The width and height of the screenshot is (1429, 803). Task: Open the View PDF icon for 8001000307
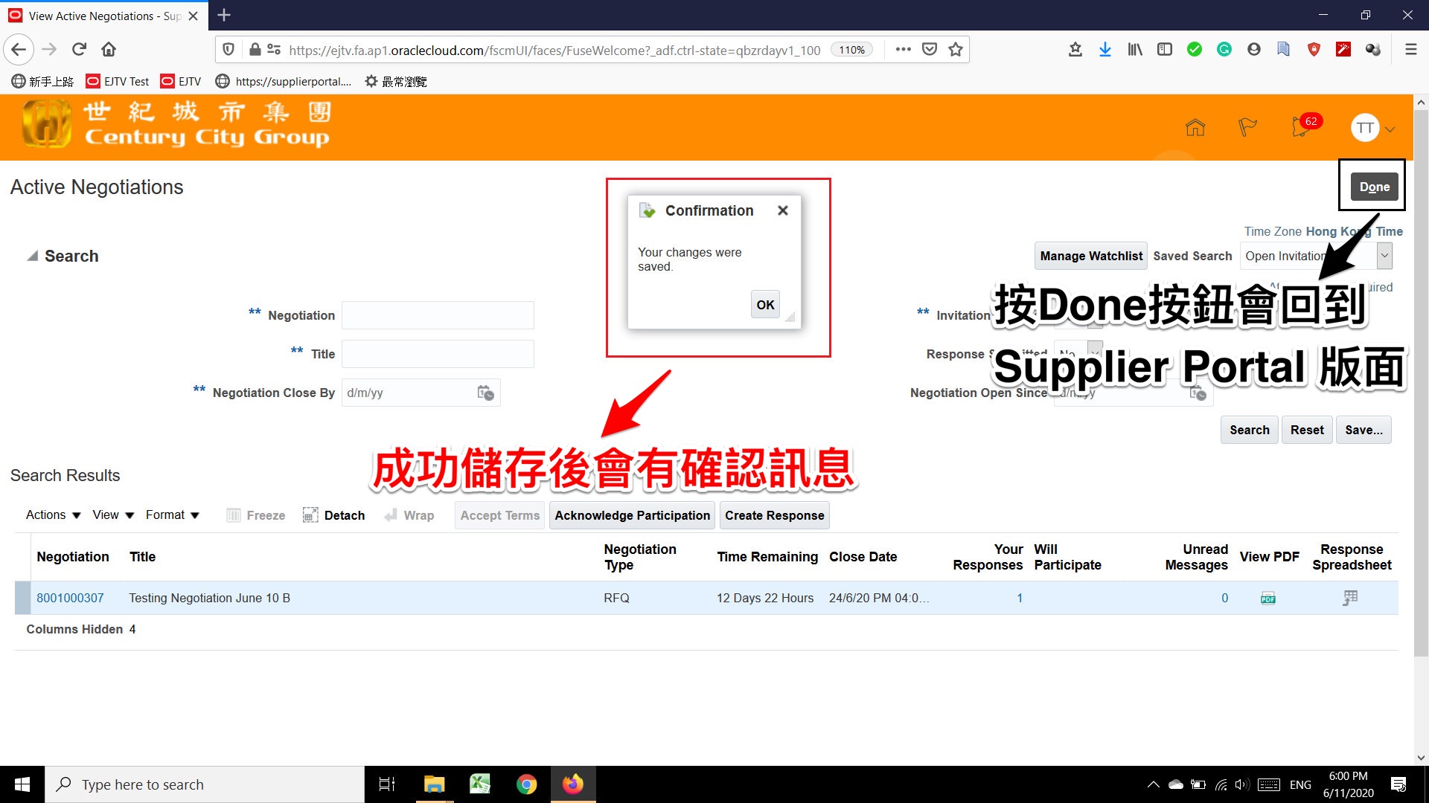[1268, 599]
